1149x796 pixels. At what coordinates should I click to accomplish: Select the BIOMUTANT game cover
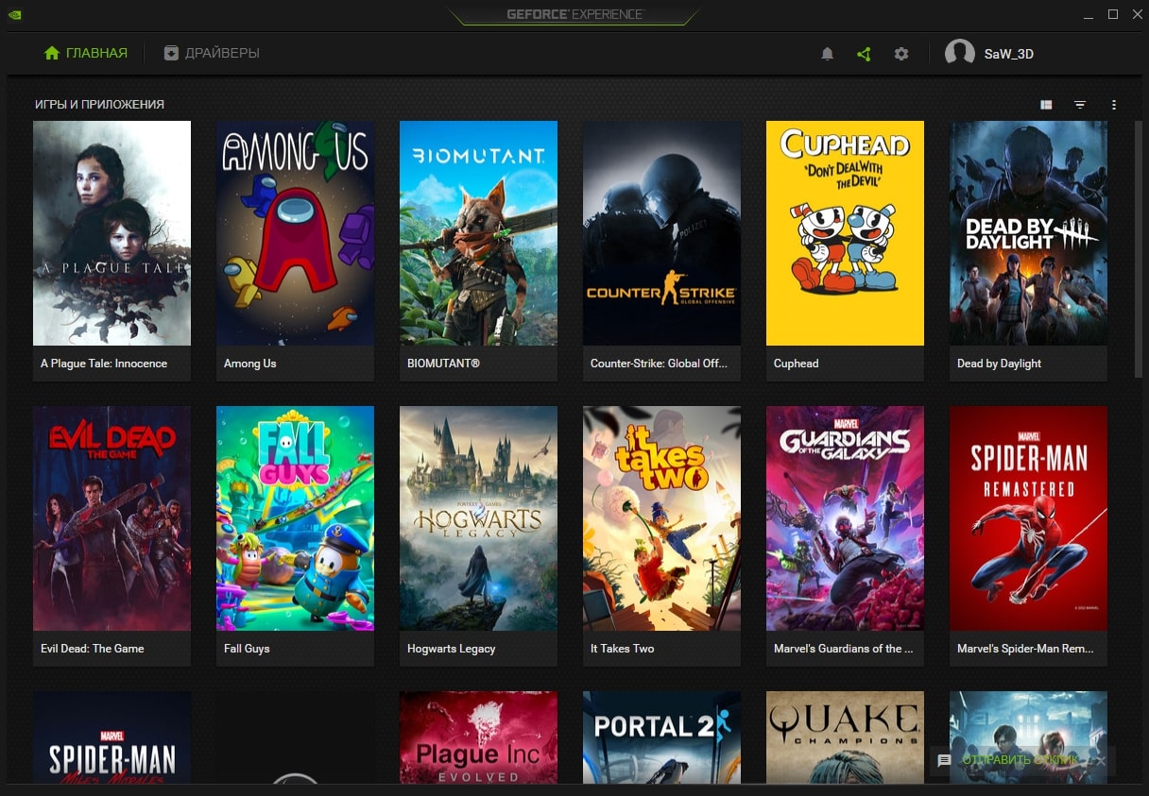point(478,233)
